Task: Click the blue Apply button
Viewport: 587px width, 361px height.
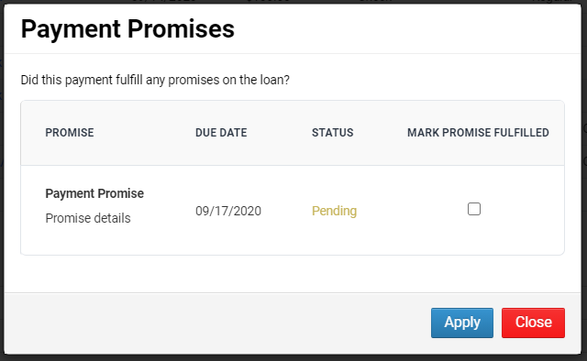Action: pyautogui.click(x=462, y=323)
